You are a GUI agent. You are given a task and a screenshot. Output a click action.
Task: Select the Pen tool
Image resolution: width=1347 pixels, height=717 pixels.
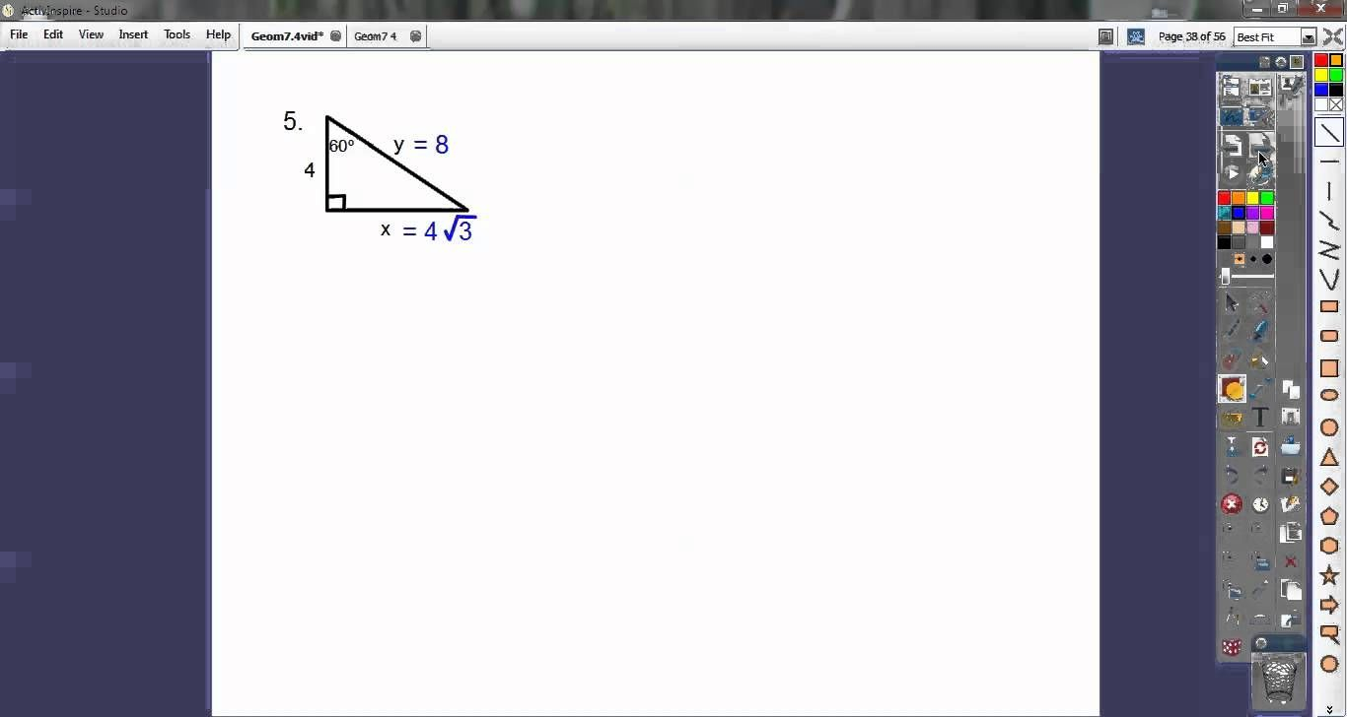(x=1232, y=331)
